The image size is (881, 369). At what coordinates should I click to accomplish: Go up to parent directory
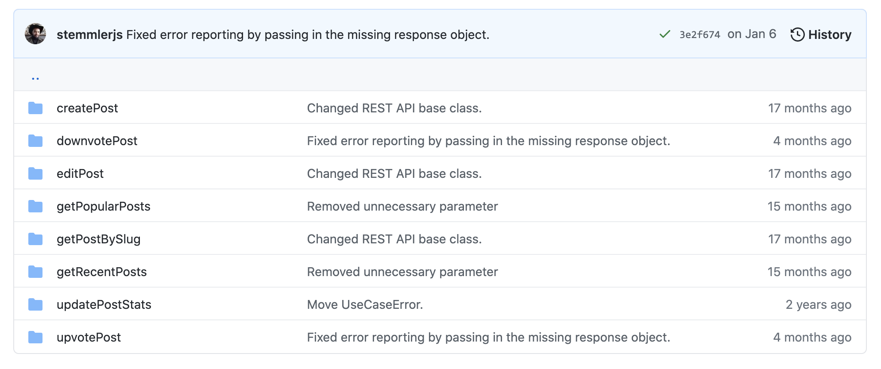[35, 78]
